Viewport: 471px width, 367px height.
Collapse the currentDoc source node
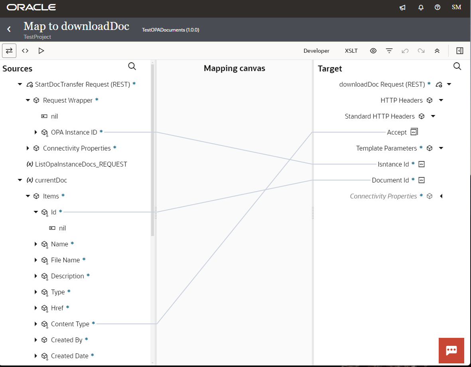[x=20, y=180]
